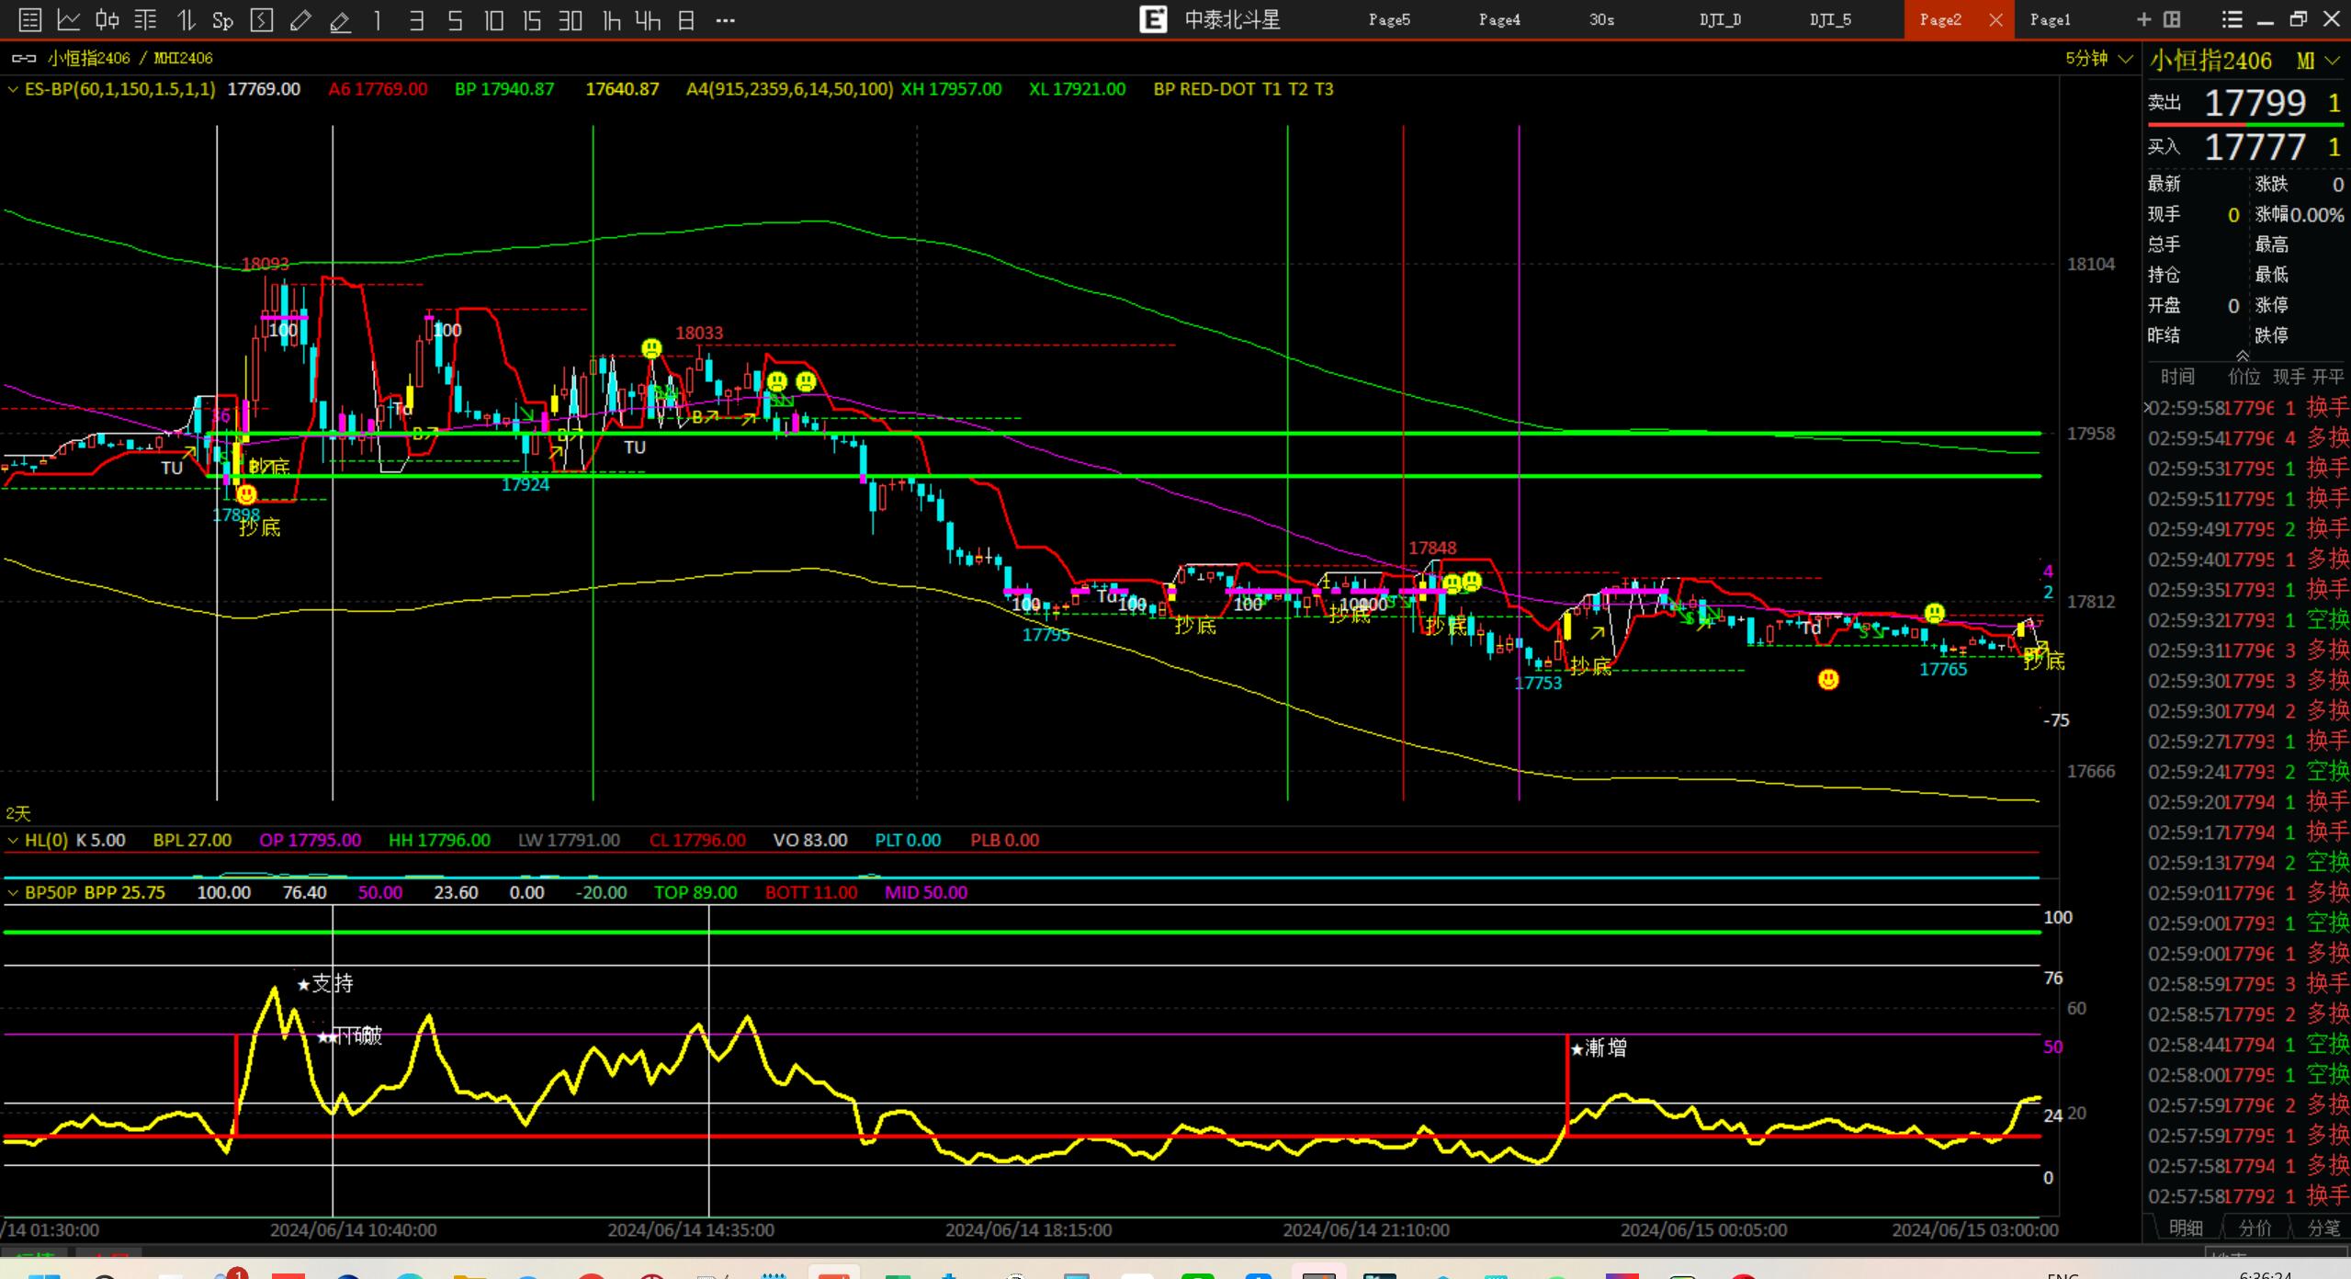Viewport: 2351px width, 1279px height.
Task: Click the 时间 column header
Action: 2177,377
